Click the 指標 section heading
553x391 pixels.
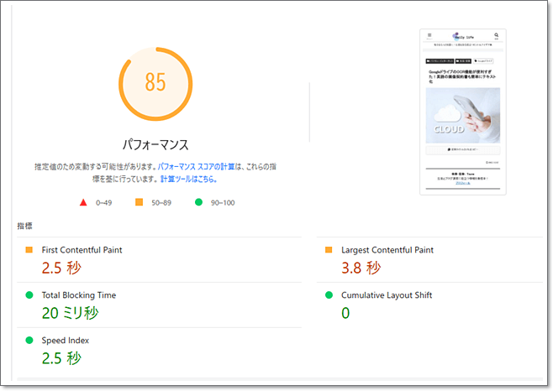click(x=24, y=226)
